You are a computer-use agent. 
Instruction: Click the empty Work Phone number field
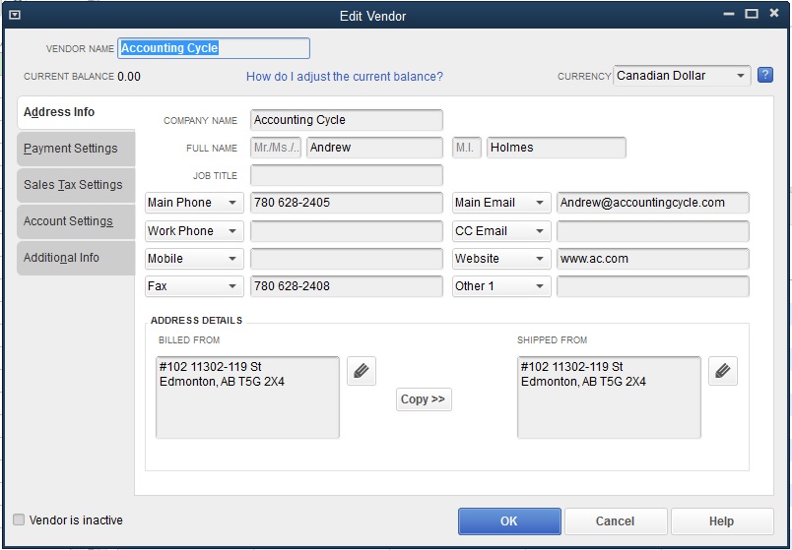[347, 230]
